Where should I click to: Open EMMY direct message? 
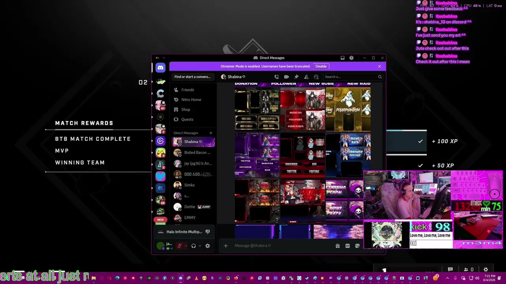(x=193, y=218)
